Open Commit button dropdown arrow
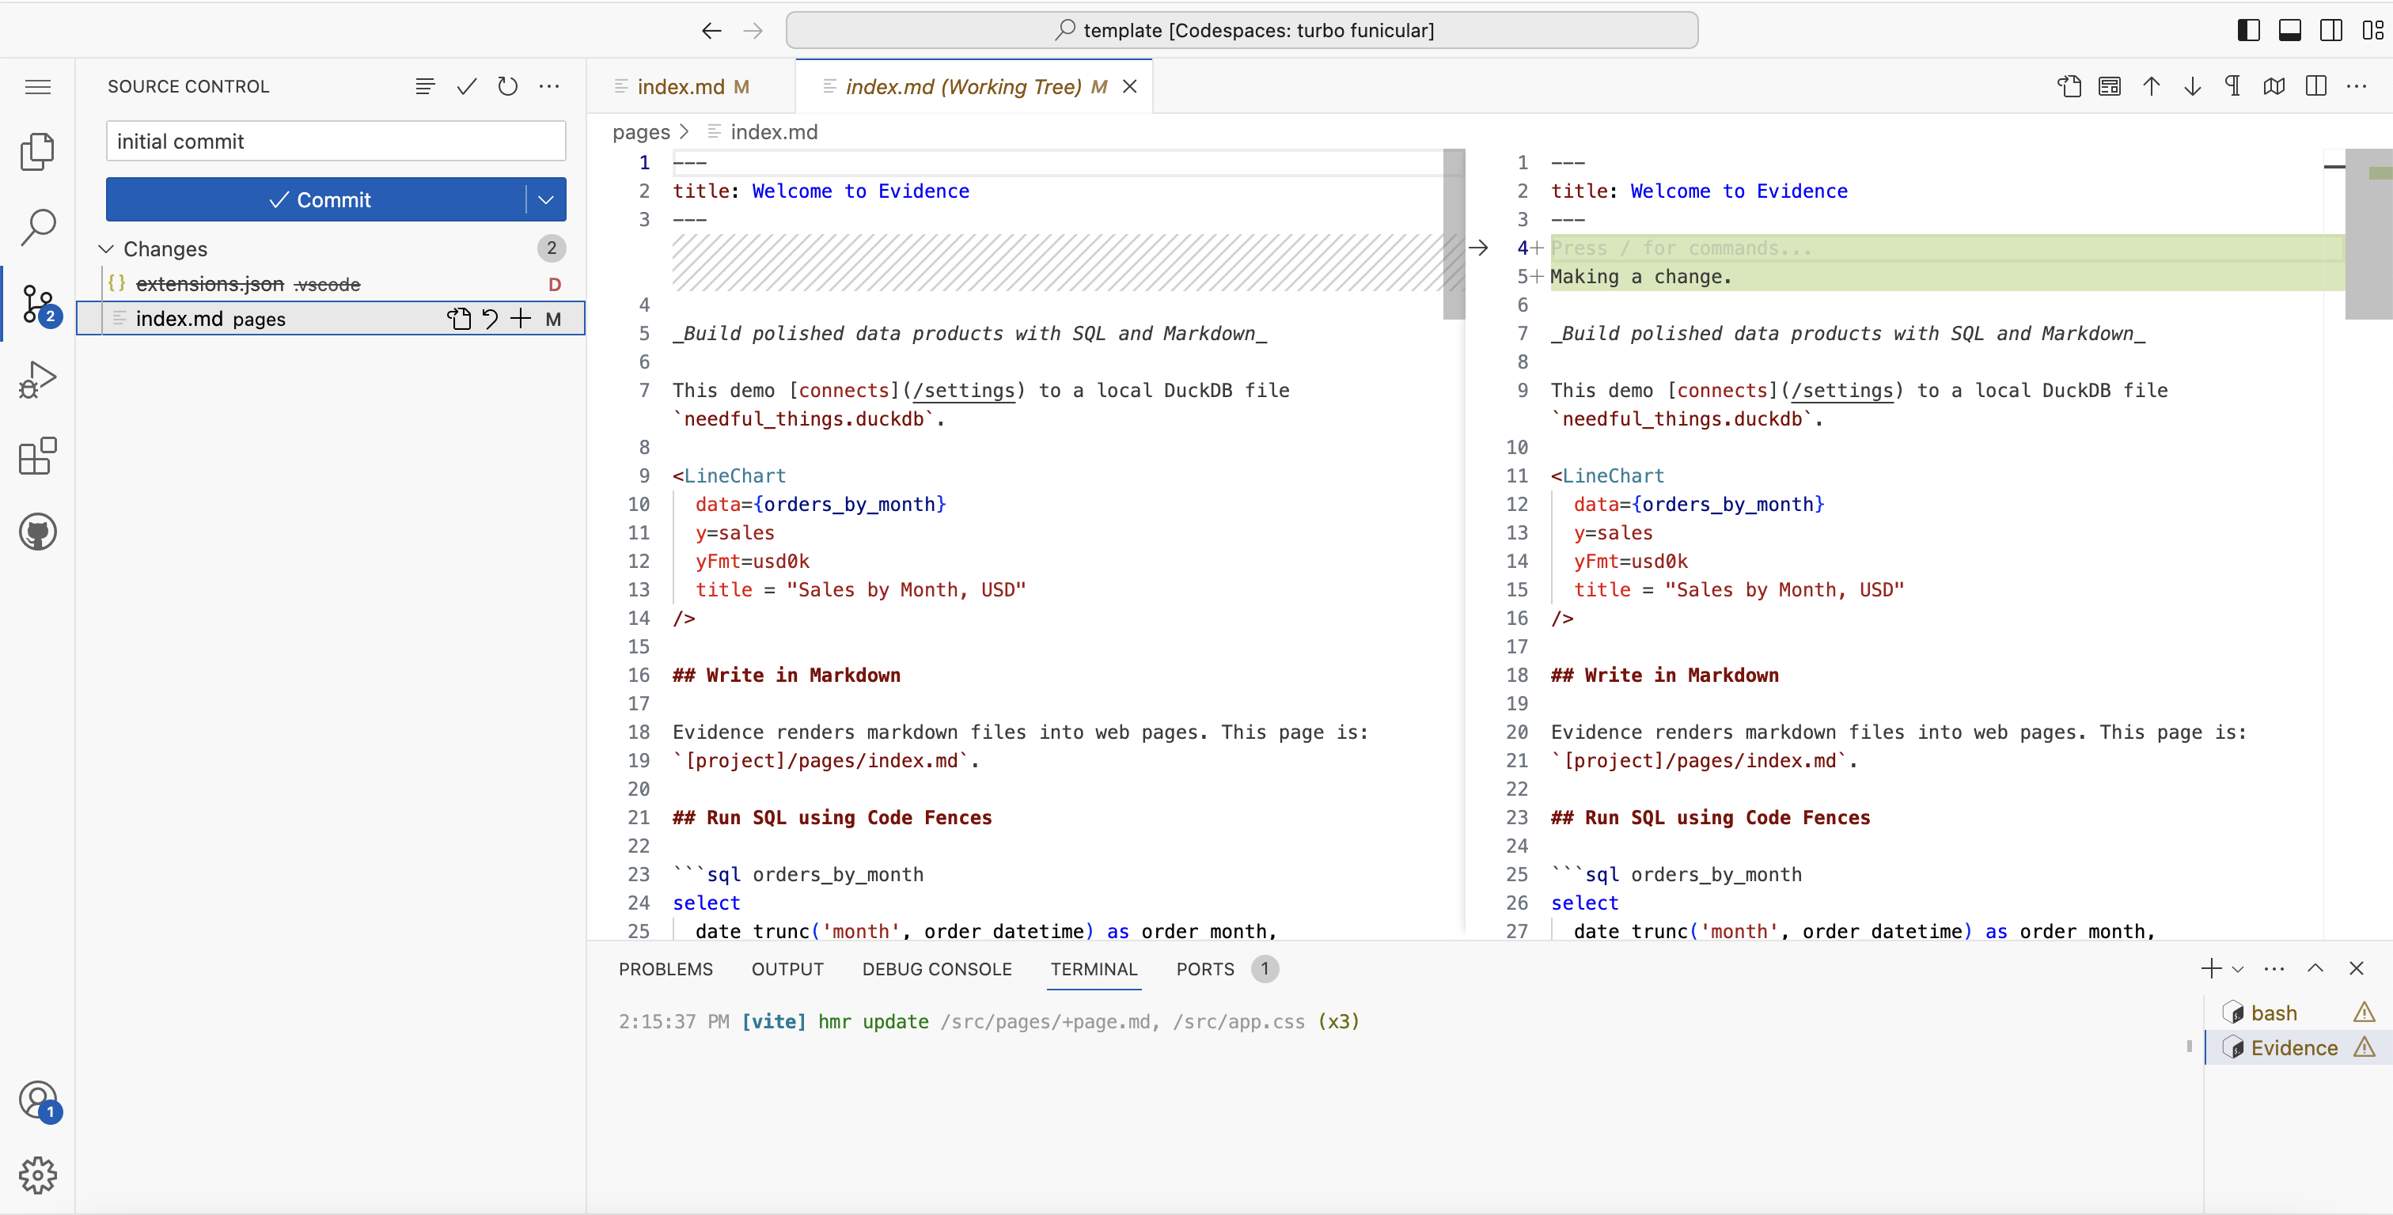This screenshot has width=2393, height=1215. click(546, 199)
